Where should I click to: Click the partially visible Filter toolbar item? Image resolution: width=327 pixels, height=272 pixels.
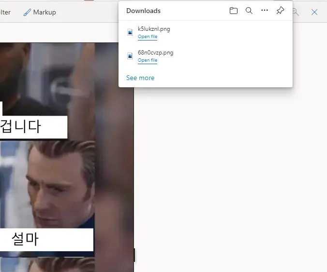point(5,12)
